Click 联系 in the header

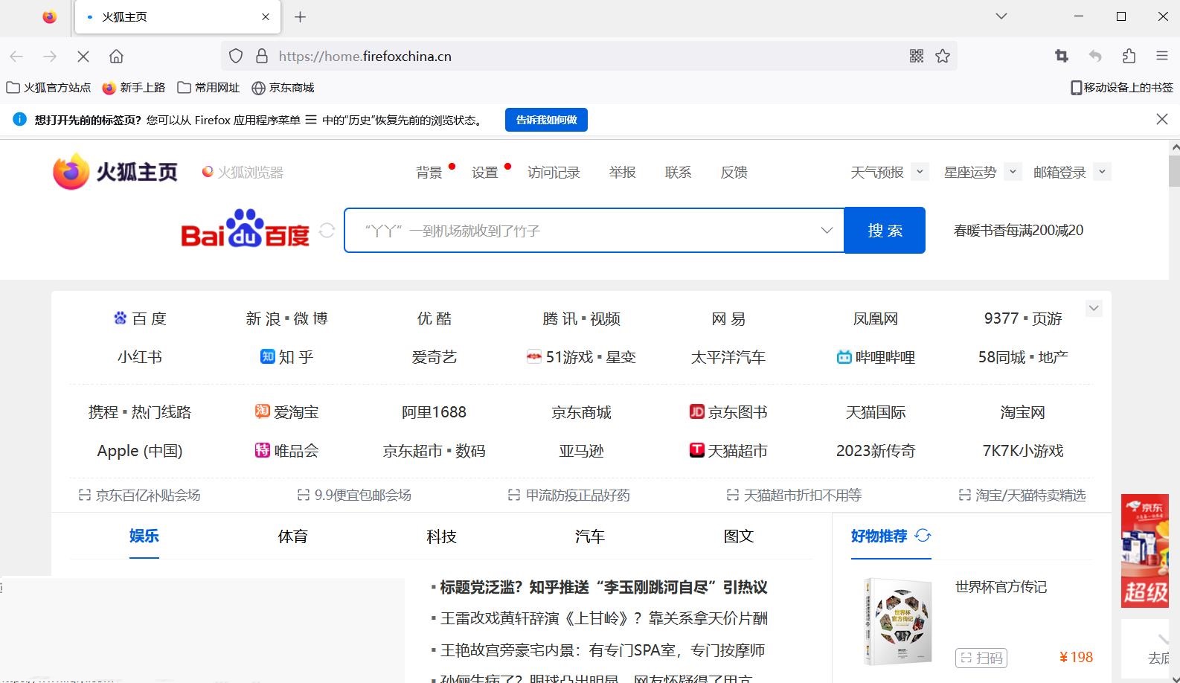pyautogui.click(x=678, y=173)
